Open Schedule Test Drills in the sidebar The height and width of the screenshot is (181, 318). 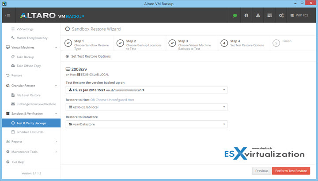pos(30,132)
